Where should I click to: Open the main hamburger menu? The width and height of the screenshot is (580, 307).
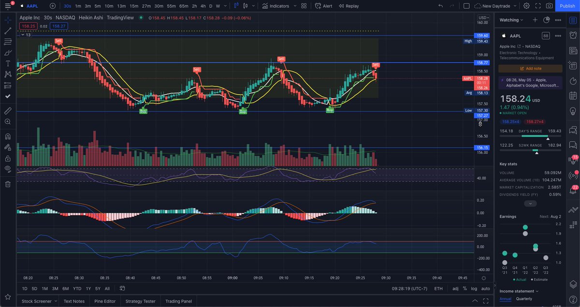pos(8,6)
